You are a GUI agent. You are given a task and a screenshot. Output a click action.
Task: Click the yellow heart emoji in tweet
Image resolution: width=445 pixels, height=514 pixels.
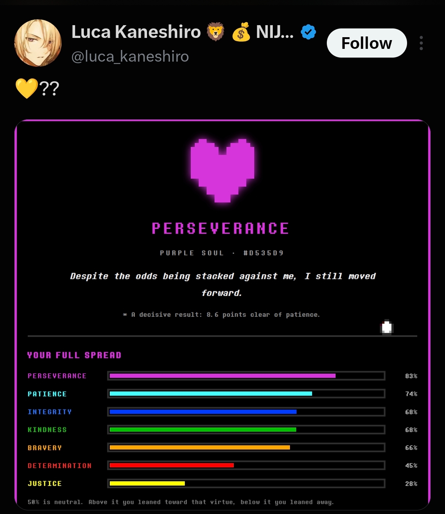coord(27,89)
